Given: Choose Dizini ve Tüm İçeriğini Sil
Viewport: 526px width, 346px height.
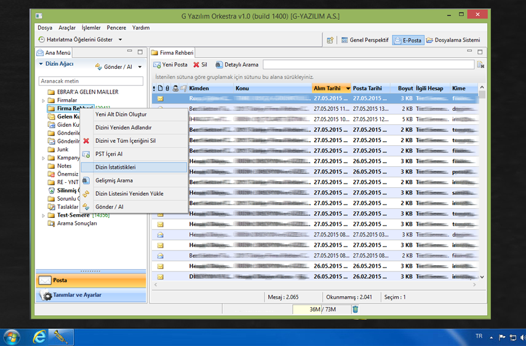Looking at the screenshot, I should click(x=134, y=140).
